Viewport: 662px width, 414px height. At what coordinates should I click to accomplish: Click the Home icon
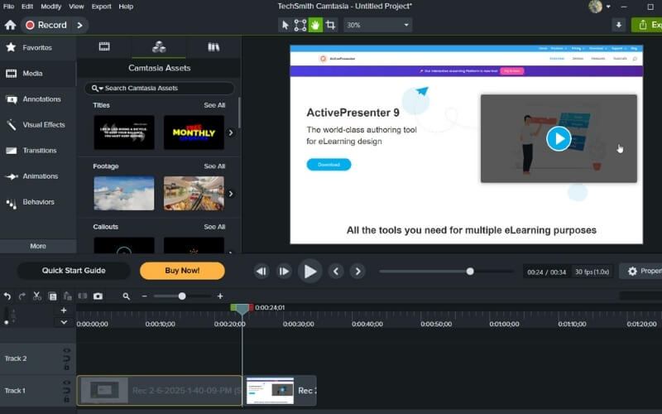point(10,26)
